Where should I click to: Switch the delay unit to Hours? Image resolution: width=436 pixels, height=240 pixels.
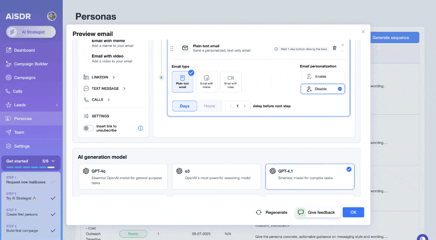pyautogui.click(x=209, y=106)
